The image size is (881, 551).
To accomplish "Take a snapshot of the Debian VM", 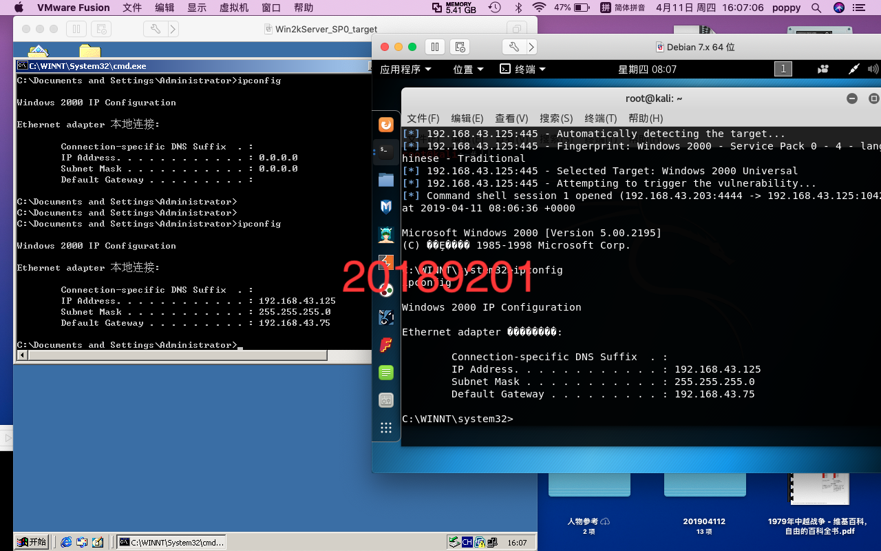I will [460, 47].
